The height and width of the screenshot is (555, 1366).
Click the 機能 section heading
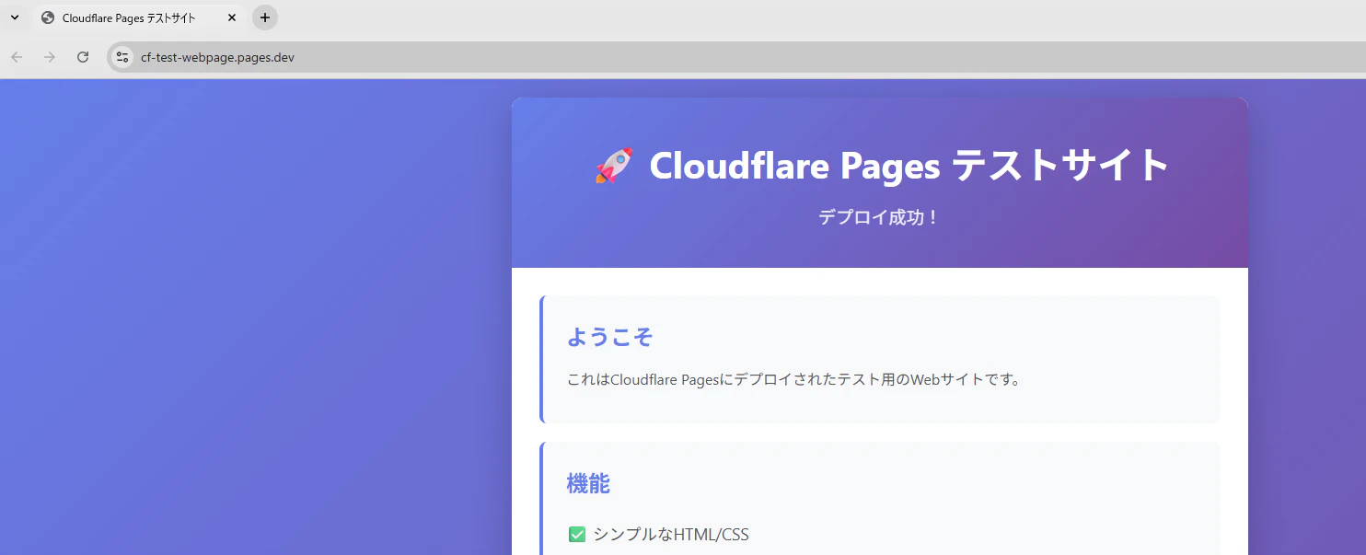pos(588,483)
